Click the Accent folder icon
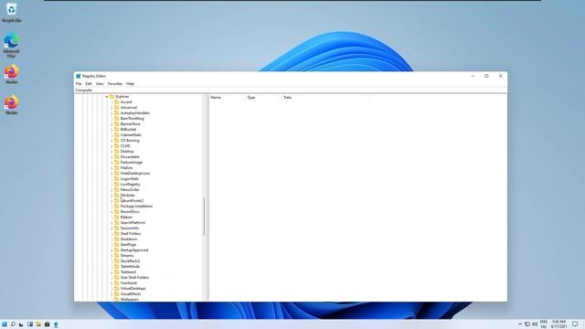Image resolution: width=585 pixels, height=329 pixels. click(x=117, y=101)
